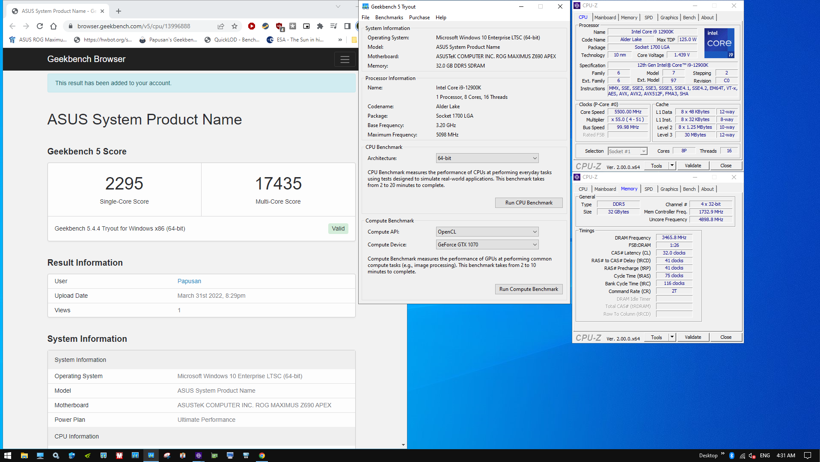Open About tab in upper CPU-Z window
The image size is (820, 462).
(707, 18)
